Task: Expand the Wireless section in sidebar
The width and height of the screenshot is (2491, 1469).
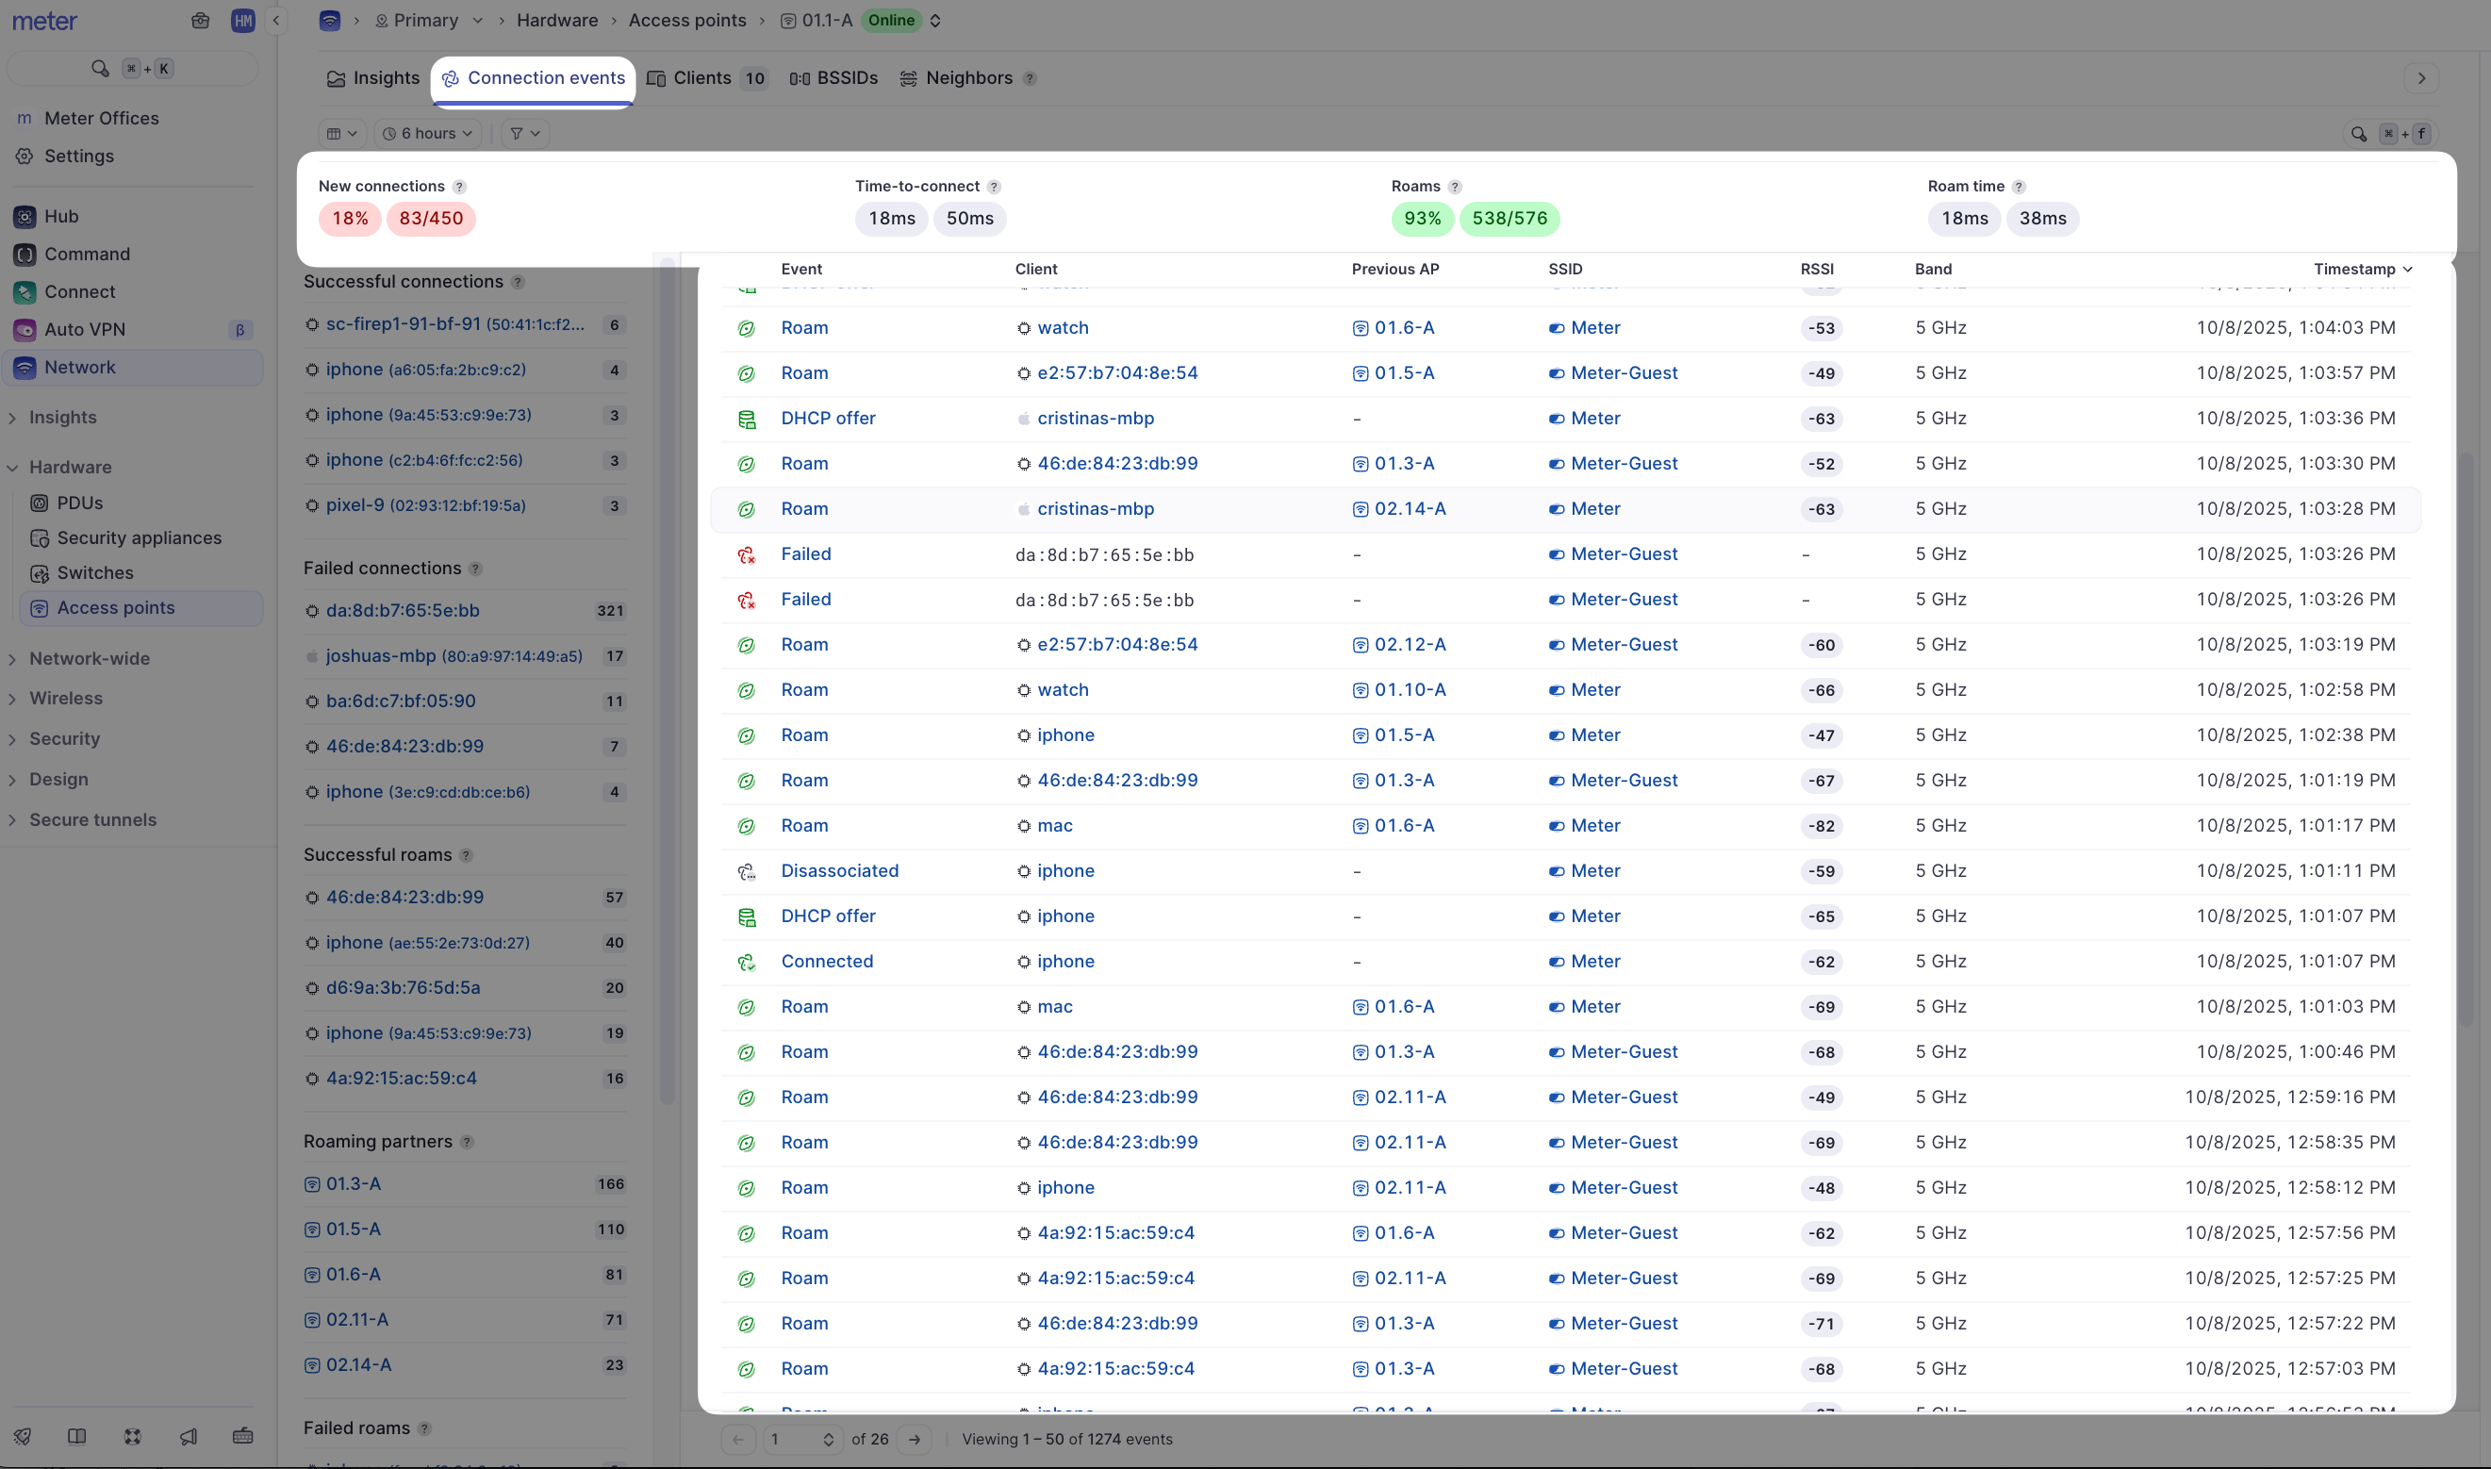Action: 65,699
